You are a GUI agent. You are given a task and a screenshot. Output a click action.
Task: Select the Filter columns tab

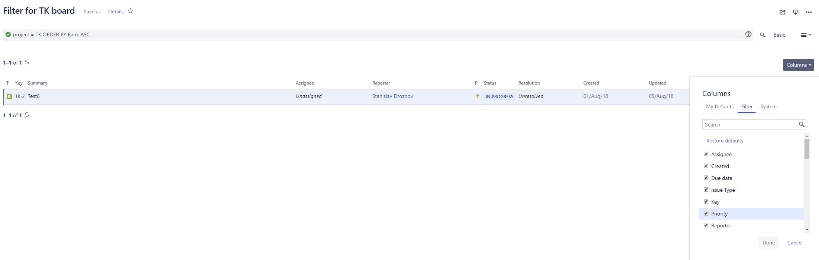[x=747, y=106]
